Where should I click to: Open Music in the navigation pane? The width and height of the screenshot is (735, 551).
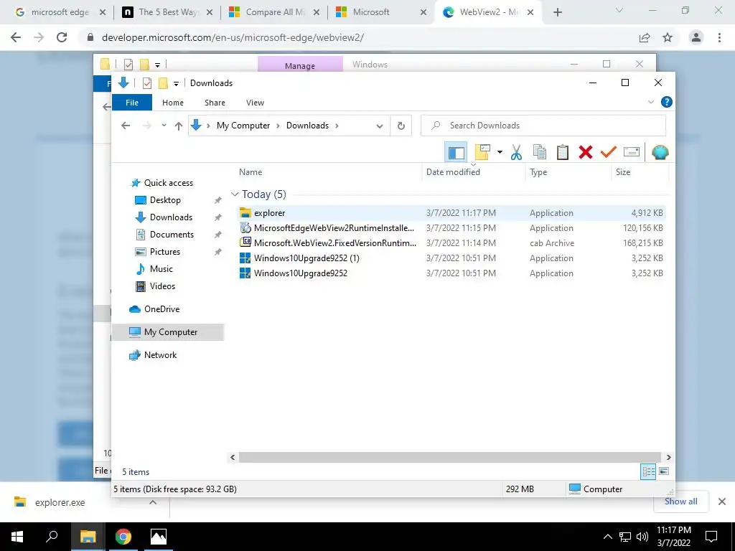(x=161, y=269)
